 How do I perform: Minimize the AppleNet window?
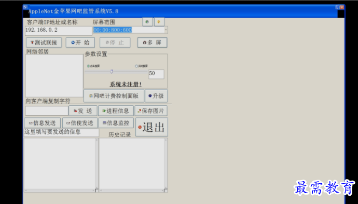point(337,7)
